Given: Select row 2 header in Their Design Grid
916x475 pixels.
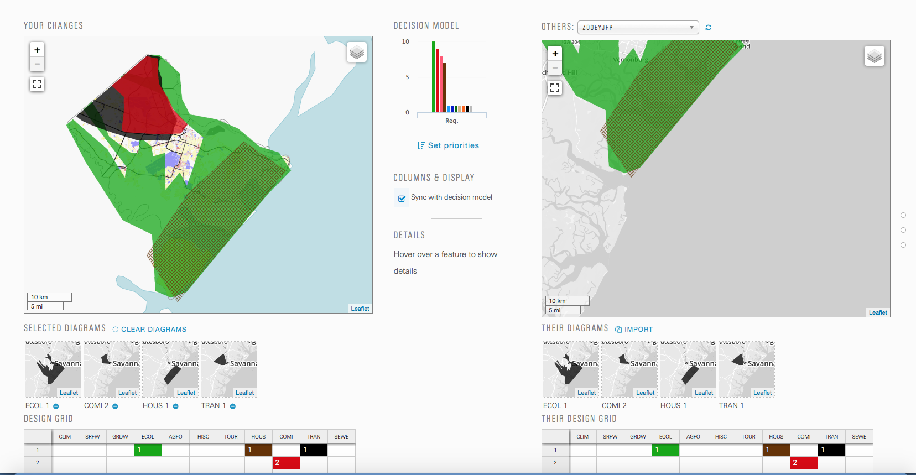Looking at the screenshot, I should (555, 463).
